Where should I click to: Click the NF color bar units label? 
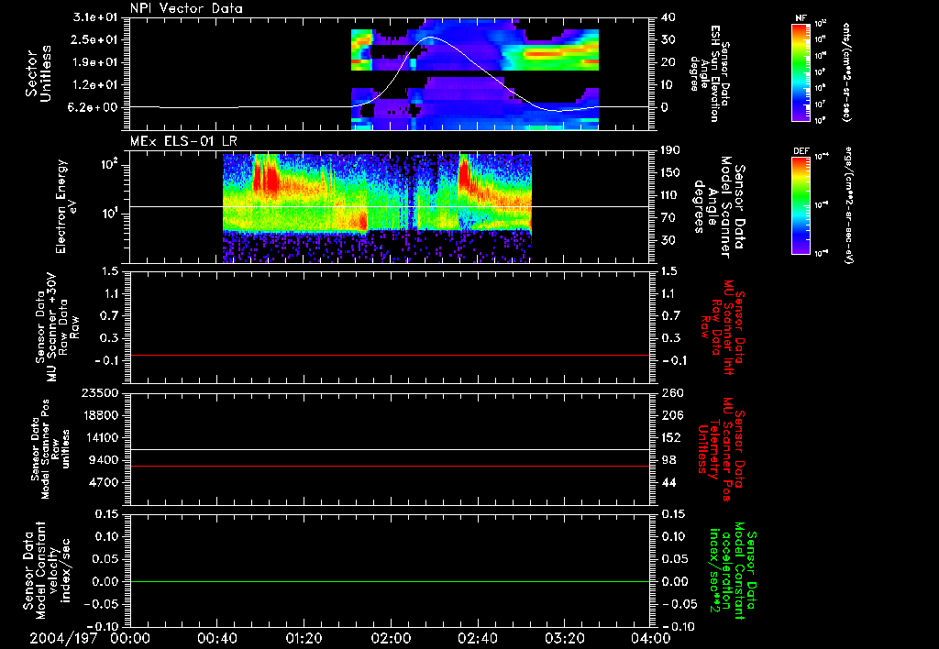846,71
